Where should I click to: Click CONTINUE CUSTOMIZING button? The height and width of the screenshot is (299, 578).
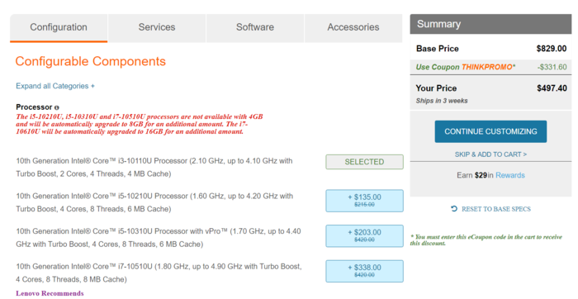[490, 131]
